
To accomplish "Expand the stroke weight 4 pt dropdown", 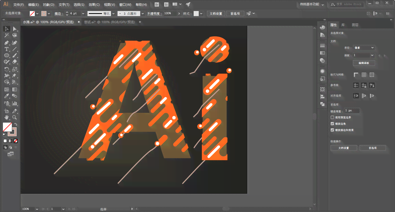I will click(x=83, y=13).
